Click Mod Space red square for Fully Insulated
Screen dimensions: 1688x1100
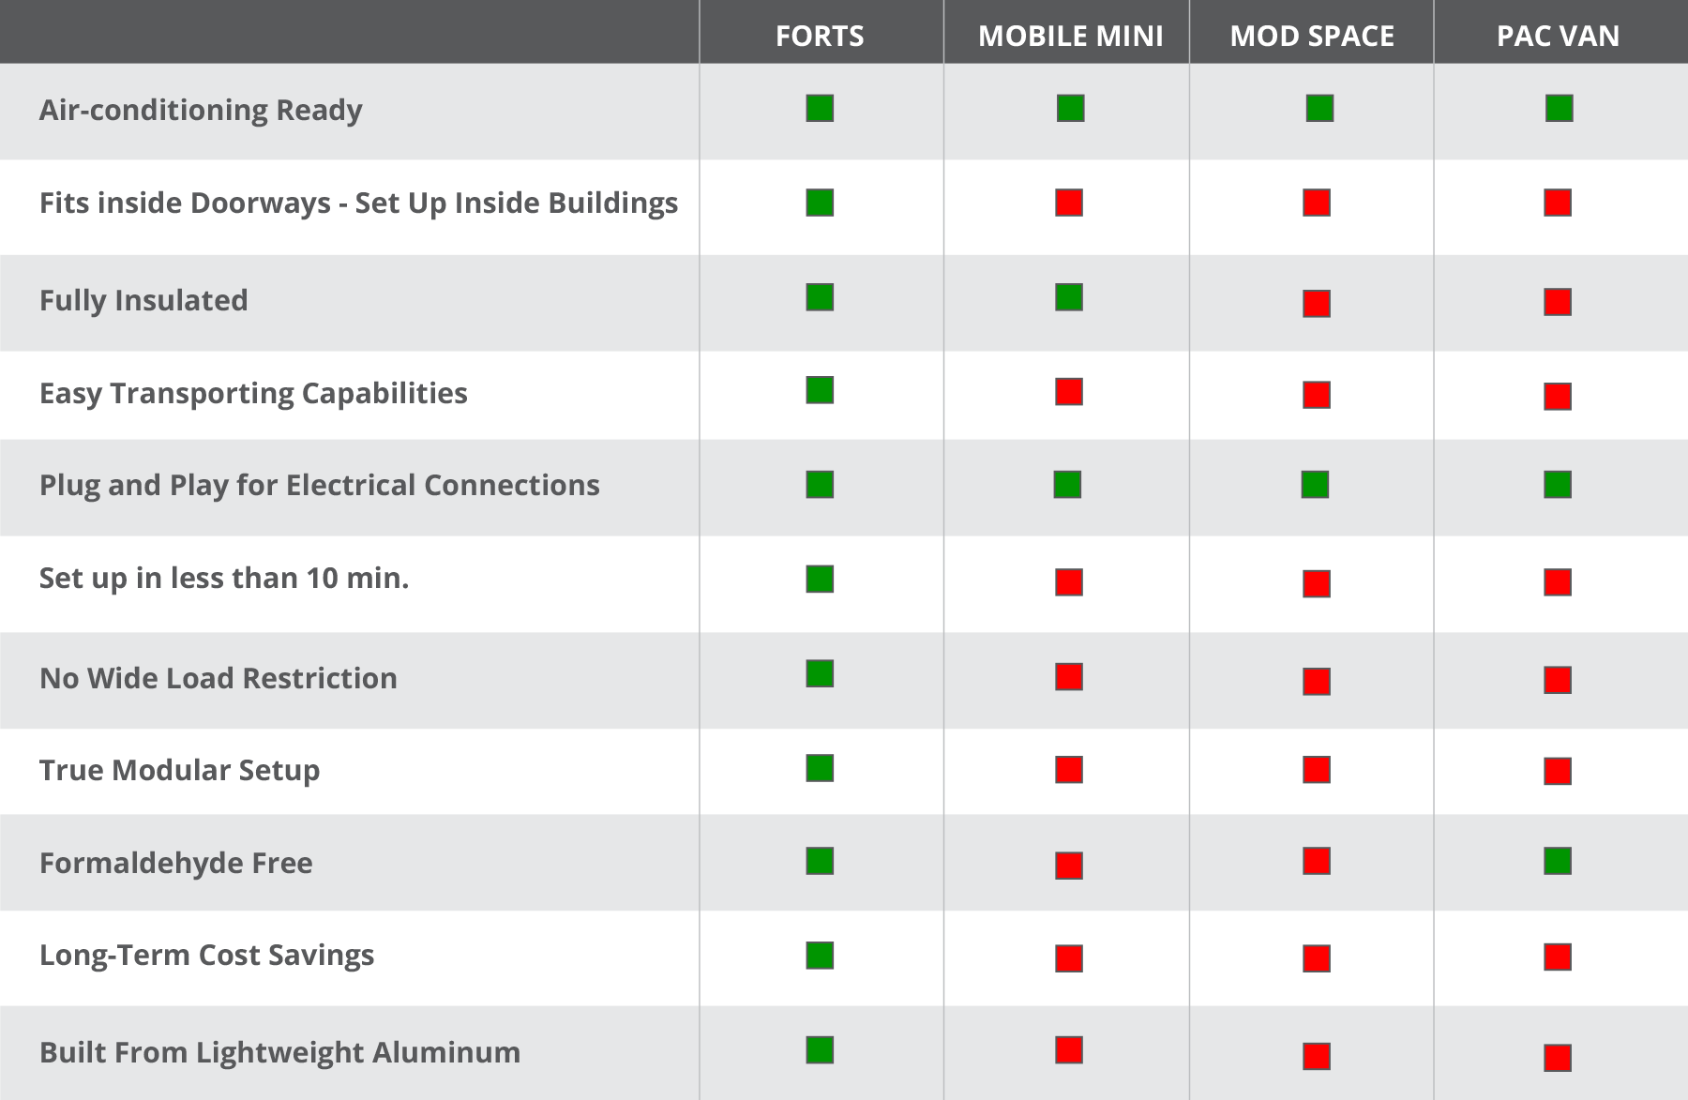pyautogui.click(x=1317, y=304)
